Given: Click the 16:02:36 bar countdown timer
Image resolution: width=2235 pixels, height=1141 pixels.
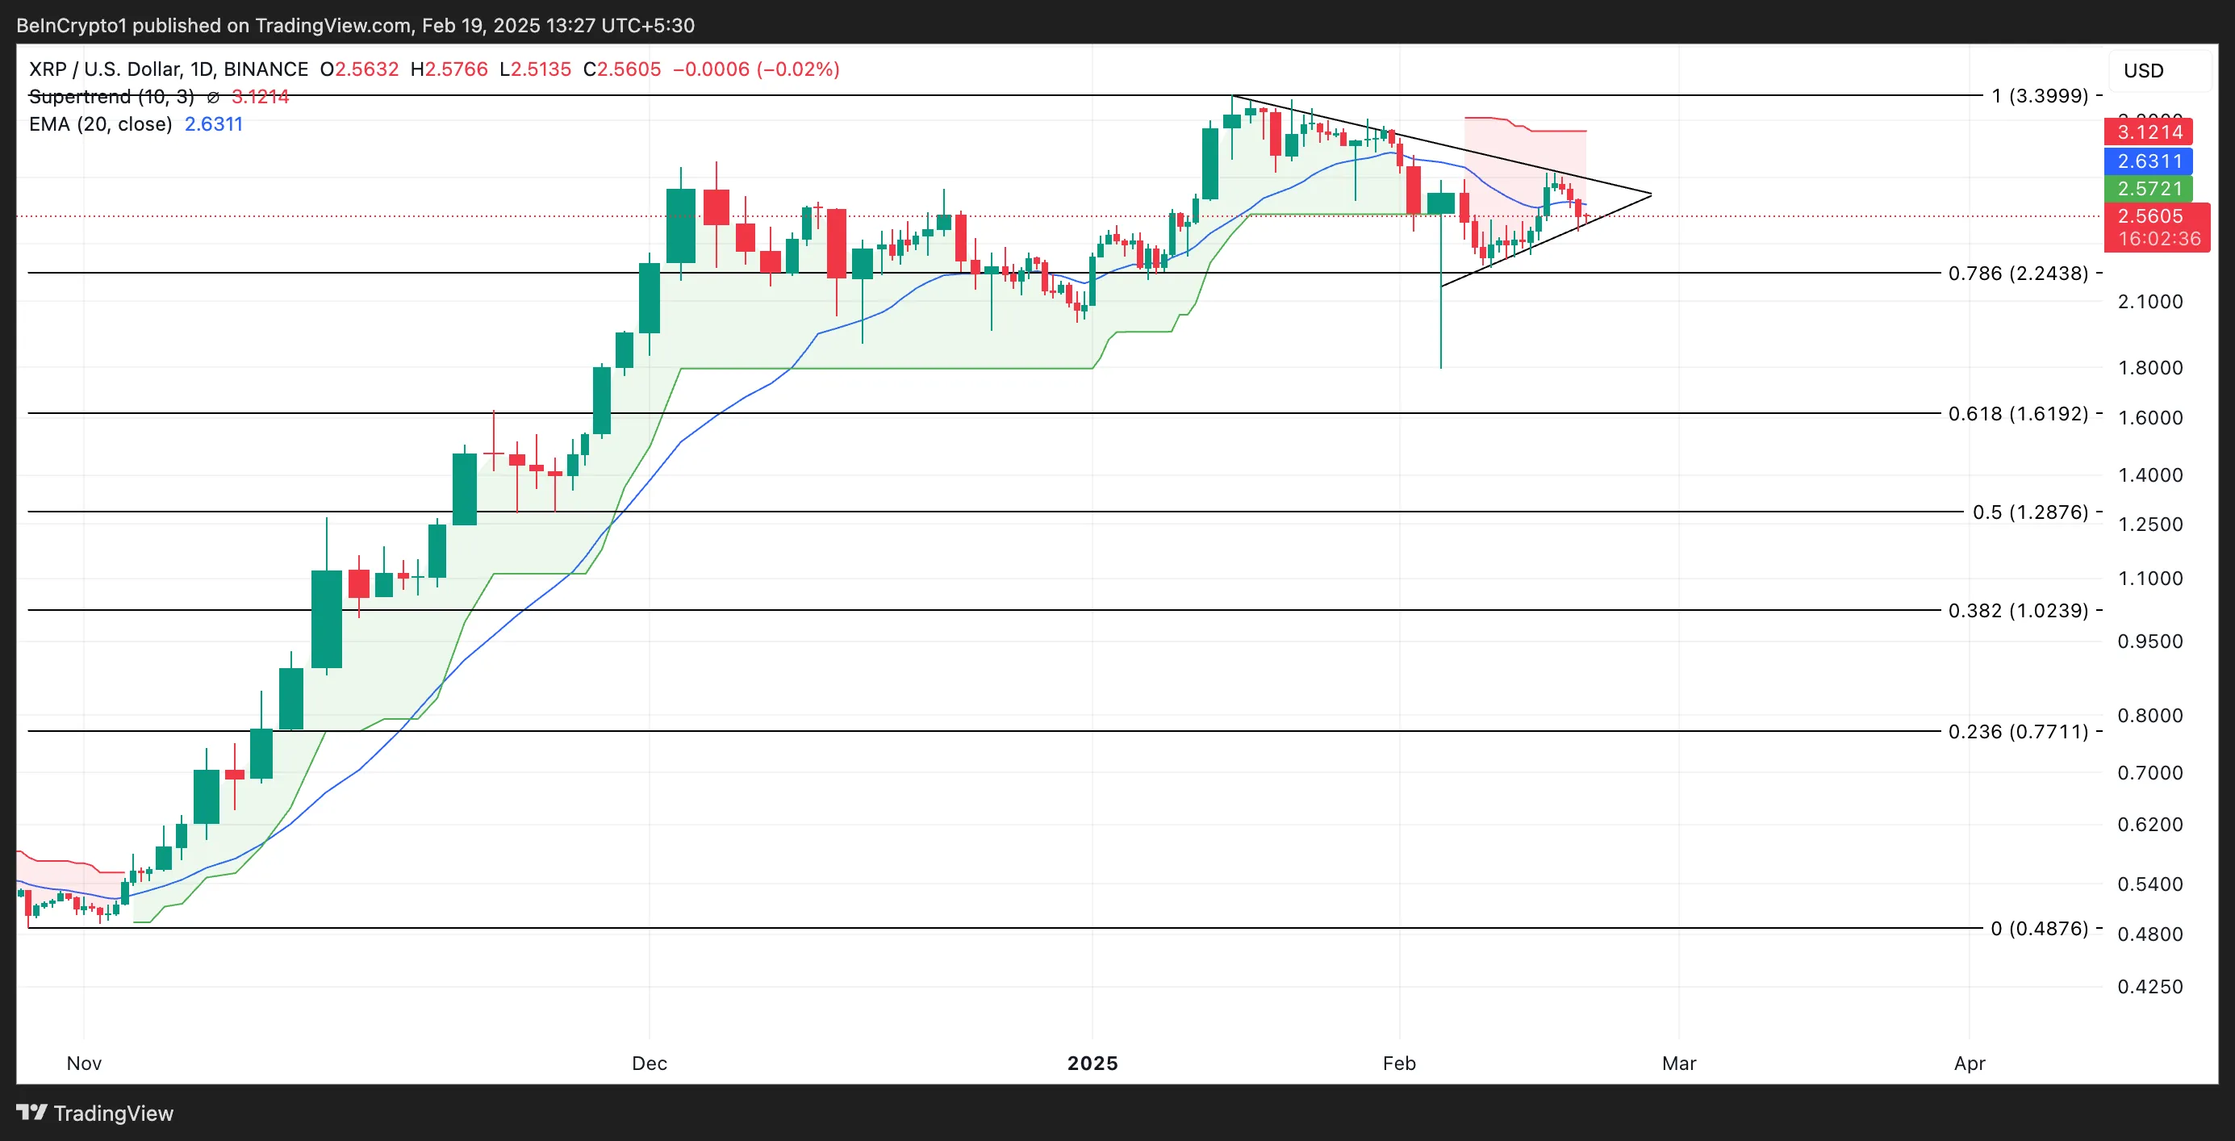Looking at the screenshot, I should (2158, 239).
